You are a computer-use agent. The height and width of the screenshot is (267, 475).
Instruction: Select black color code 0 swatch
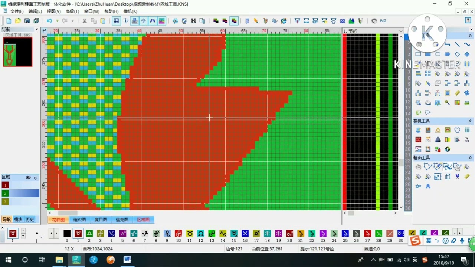pos(67,233)
